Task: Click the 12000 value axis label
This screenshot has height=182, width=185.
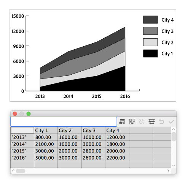Action: pyautogui.click(x=18, y=31)
